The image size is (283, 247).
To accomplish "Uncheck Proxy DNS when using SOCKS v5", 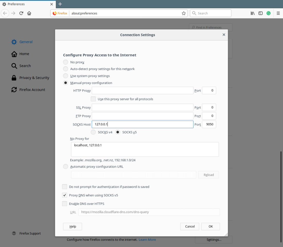I will coord(64,195).
